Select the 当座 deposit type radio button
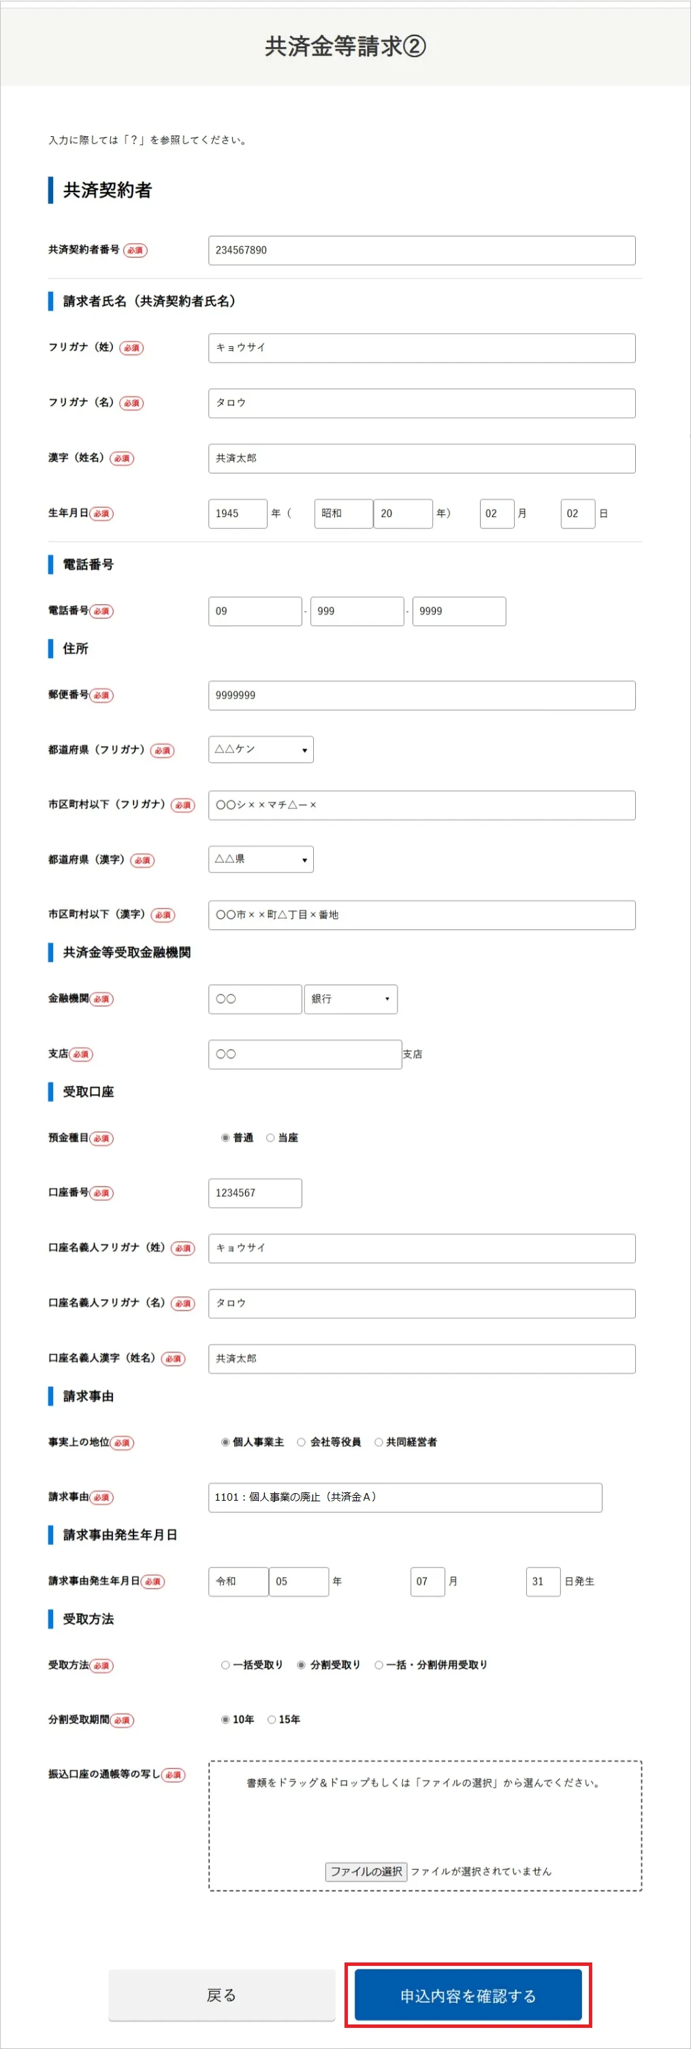Image resolution: width=691 pixels, height=2049 pixels. pyautogui.click(x=270, y=1138)
